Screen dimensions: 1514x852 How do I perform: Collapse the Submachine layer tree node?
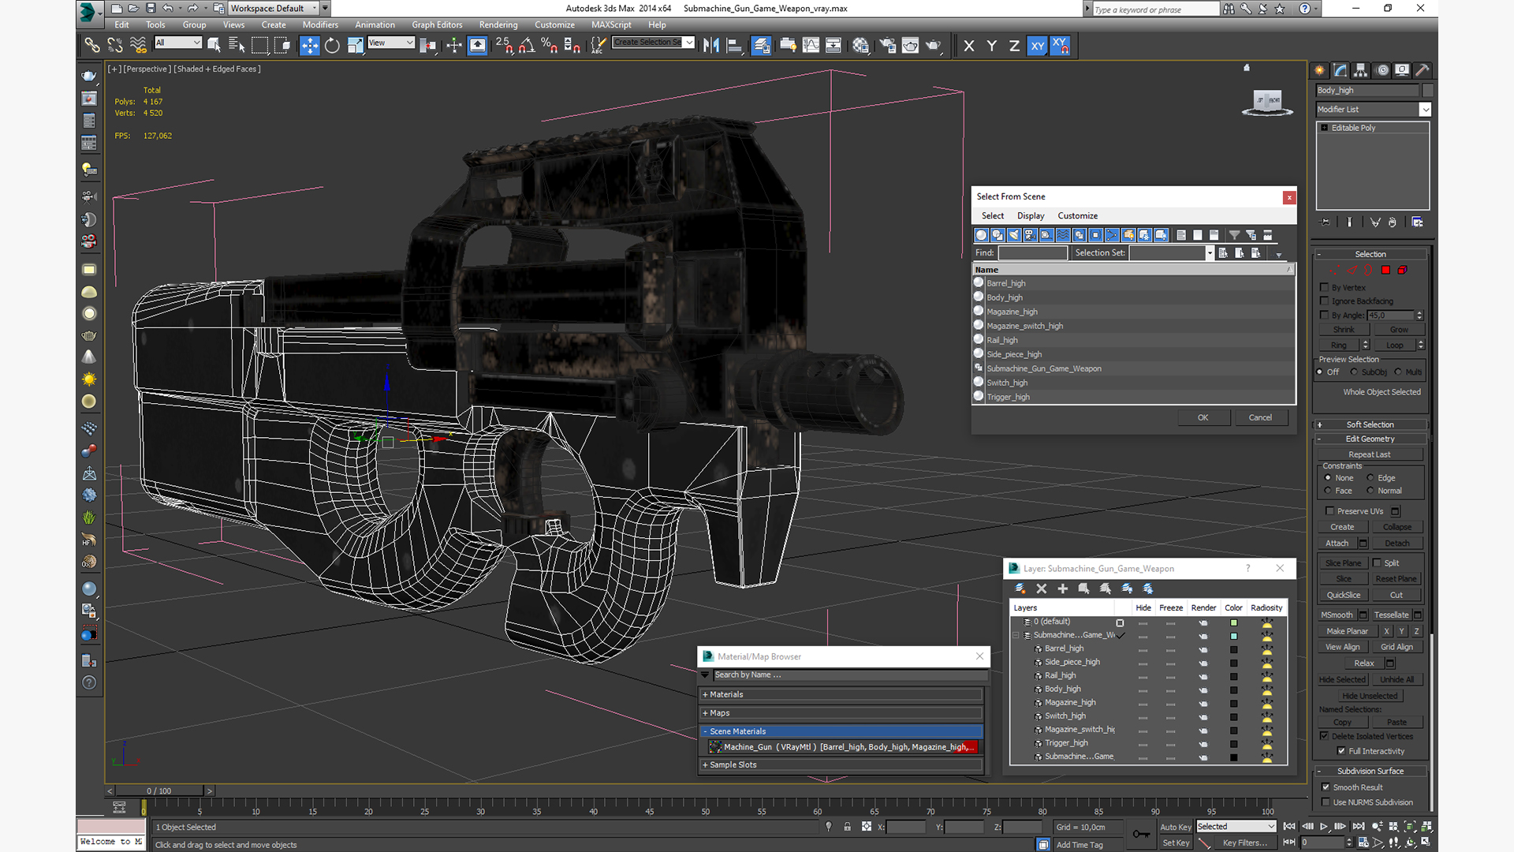(x=1016, y=635)
